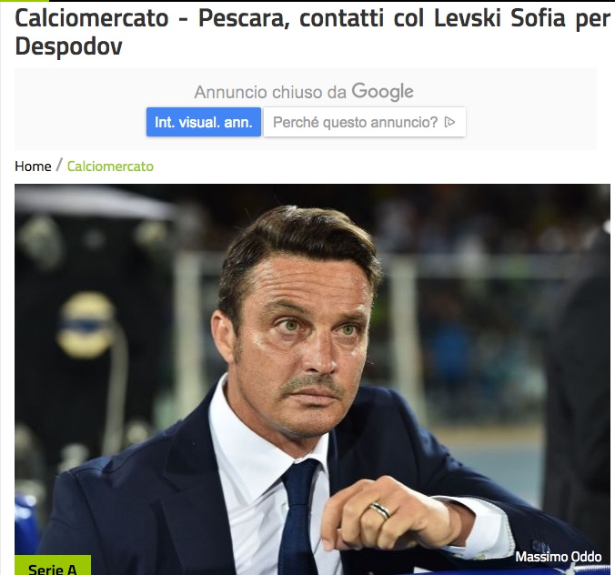Click the article headline text
The image size is (615, 575).
tap(312, 32)
